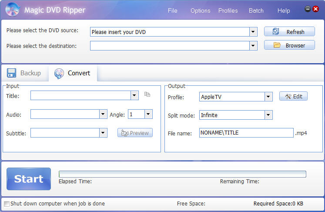Click the copy icon beside Title
Viewport: 325px width, 212px height.
[x=147, y=94]
